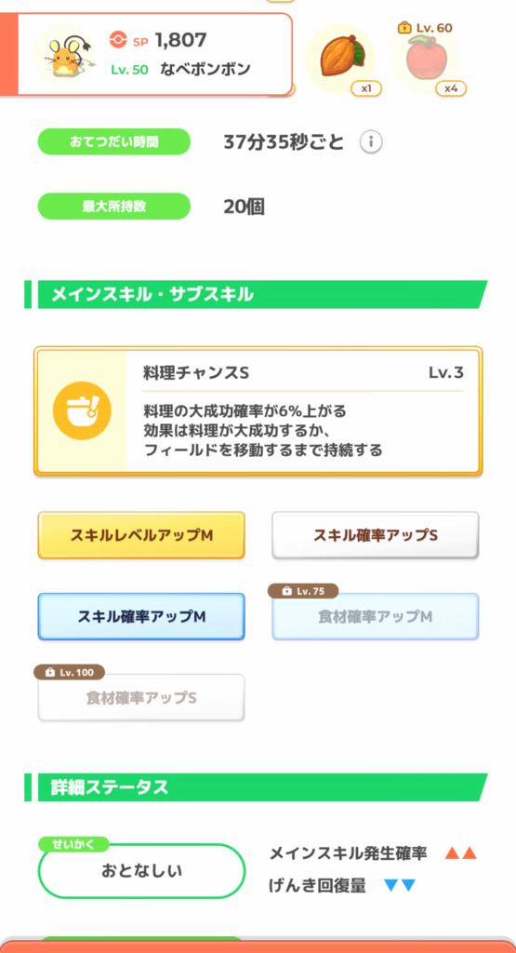This screenshot has height=953, width=516.
Task: Tap the Poké Ball SP icon
Action: pos(118,40)
